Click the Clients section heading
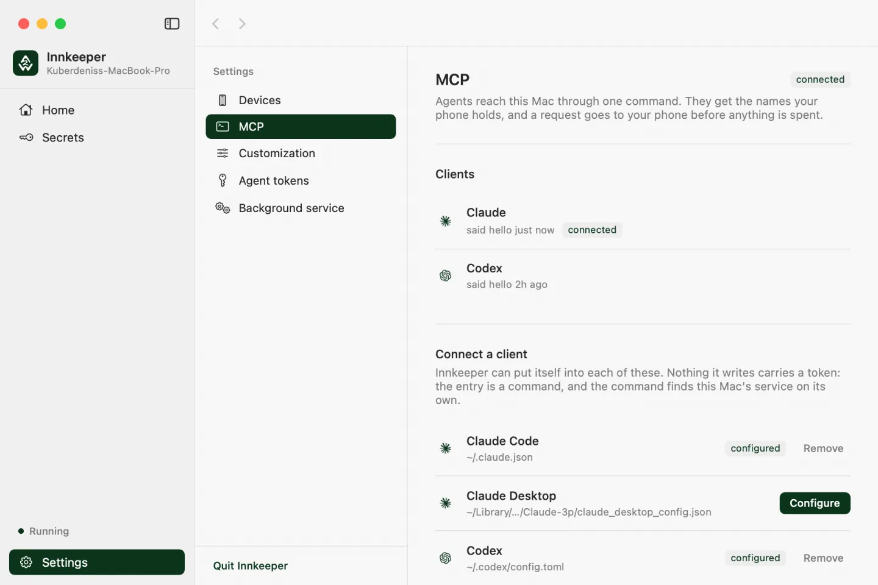The height and width of the screenshot is (585, 878). coord(455,174)
